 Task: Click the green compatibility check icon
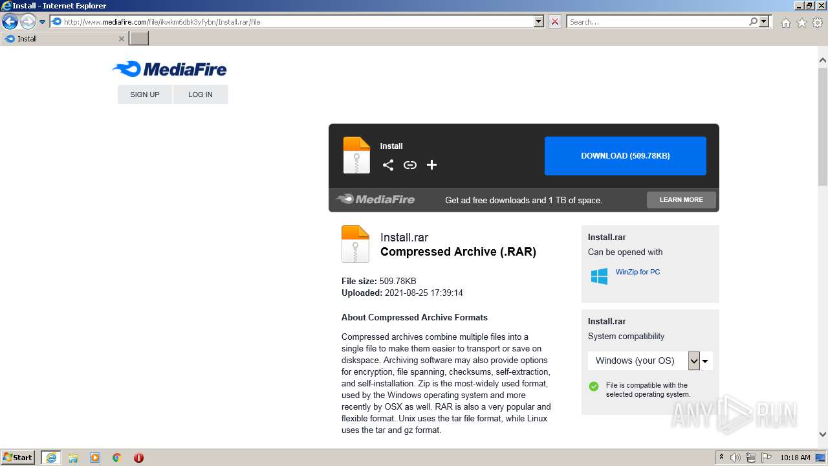pos(594,386)
